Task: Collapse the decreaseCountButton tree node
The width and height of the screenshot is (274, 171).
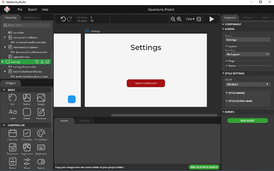Action: coord(5,47)
